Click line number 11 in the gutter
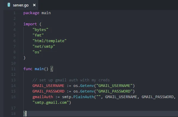This screenshot has width=178, height=117. tap(13, 69)
